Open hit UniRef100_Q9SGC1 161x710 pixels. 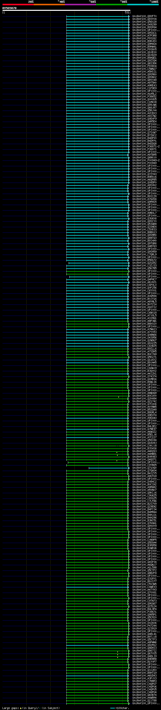144,33
